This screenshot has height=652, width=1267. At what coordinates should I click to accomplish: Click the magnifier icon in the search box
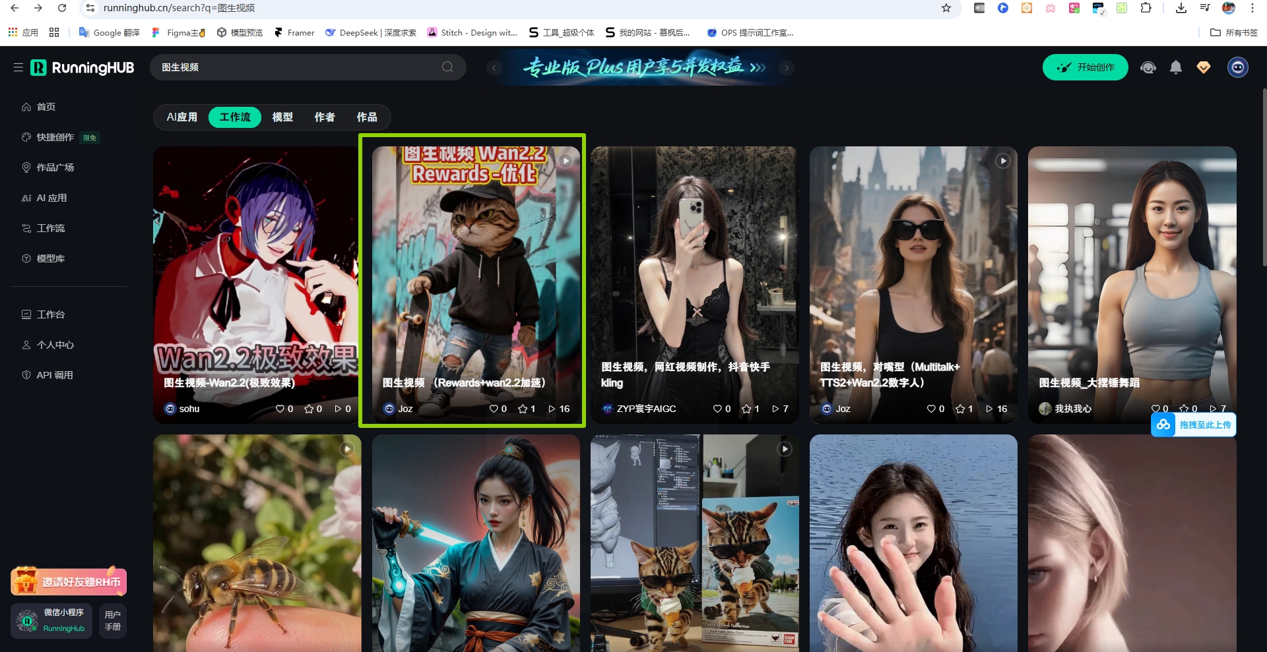coord(447,67)
